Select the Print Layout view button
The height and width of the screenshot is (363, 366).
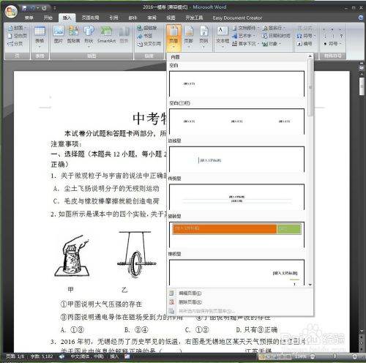262,356
